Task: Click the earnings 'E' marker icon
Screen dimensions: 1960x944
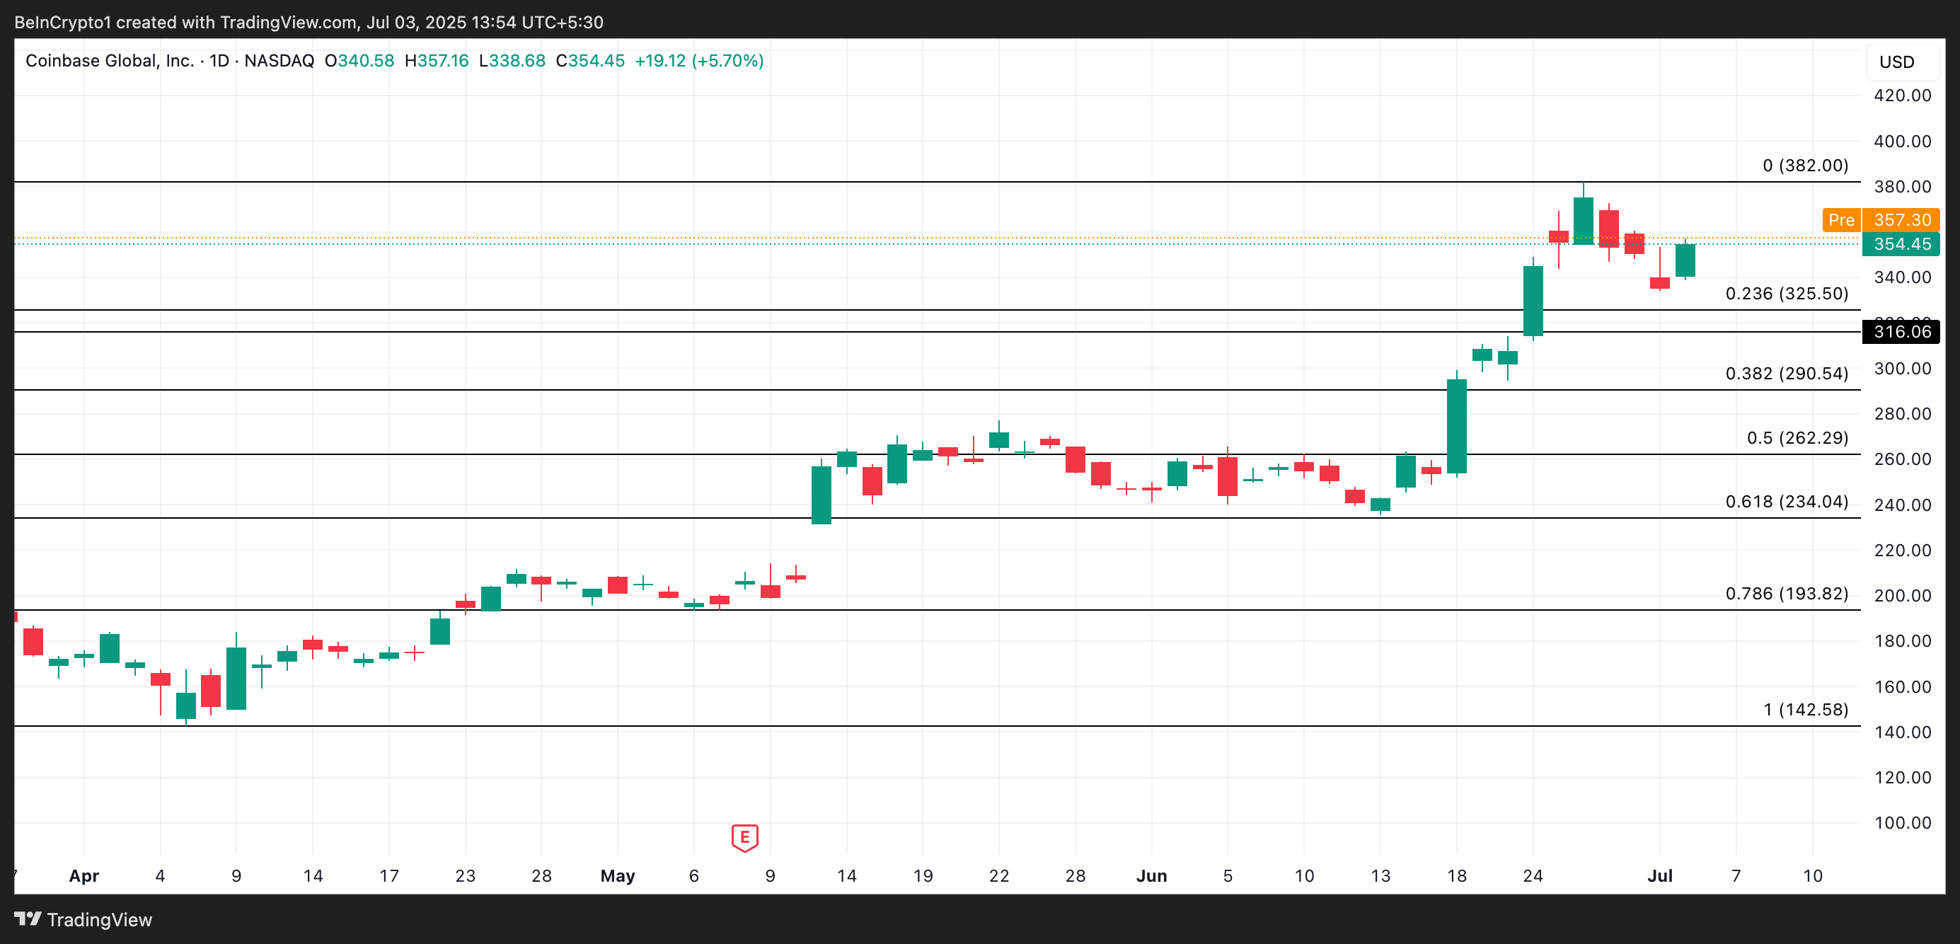Action: (744, 838)
